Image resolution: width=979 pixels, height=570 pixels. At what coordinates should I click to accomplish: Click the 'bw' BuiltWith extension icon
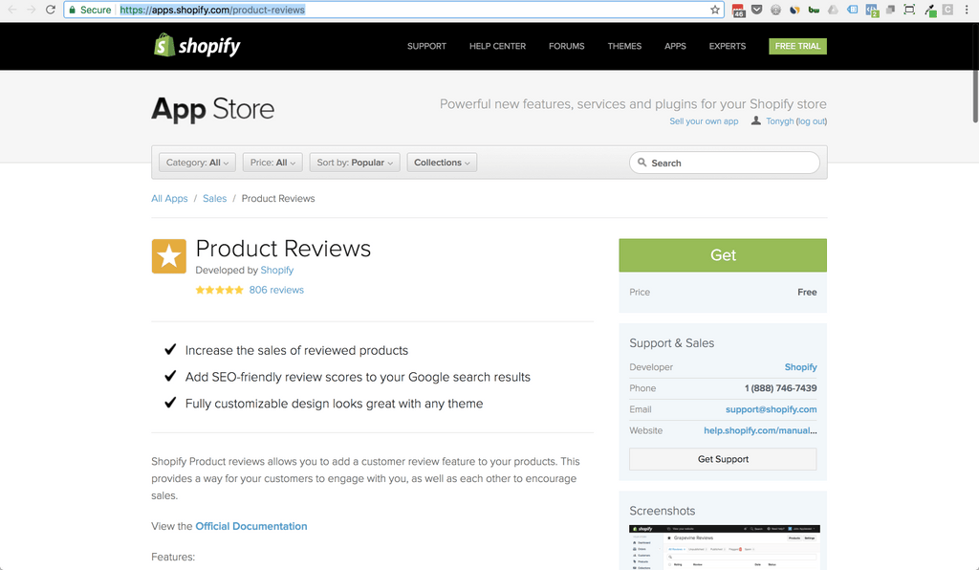[814, 10]
